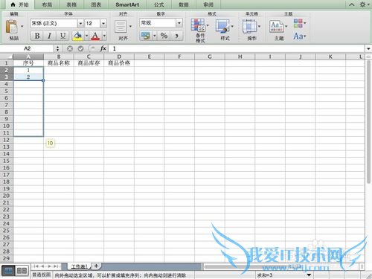The image size is (372, 279).
Task: Add a new sheet
Action: 96,266
